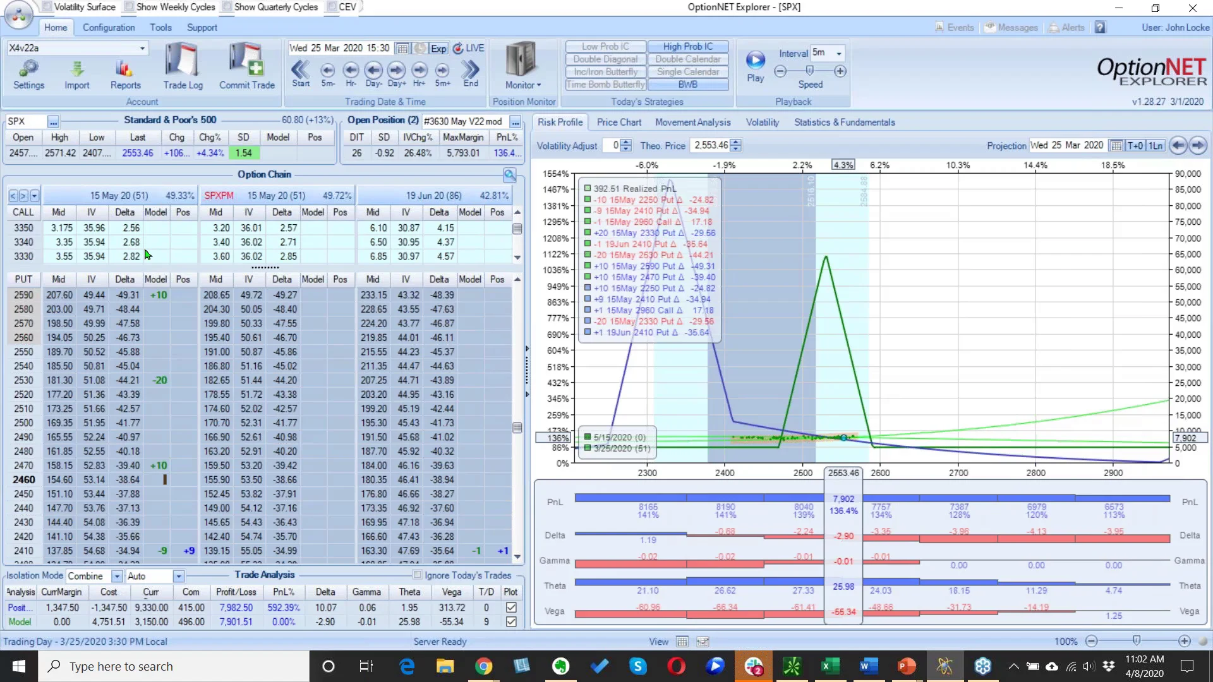Adjust the playback Speed slider
This screenshot has width=1213, height=682.
click(x=809, y=71)
